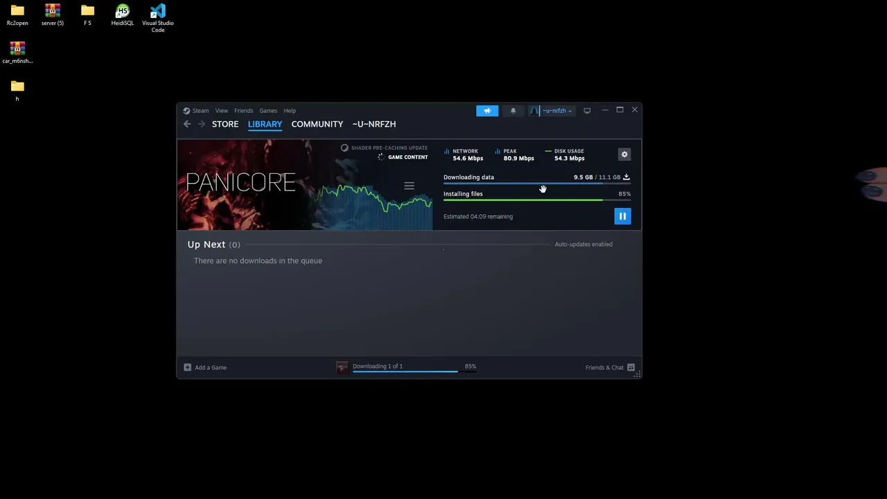
Task: Open download settings gear
Action: pos(624,155)
